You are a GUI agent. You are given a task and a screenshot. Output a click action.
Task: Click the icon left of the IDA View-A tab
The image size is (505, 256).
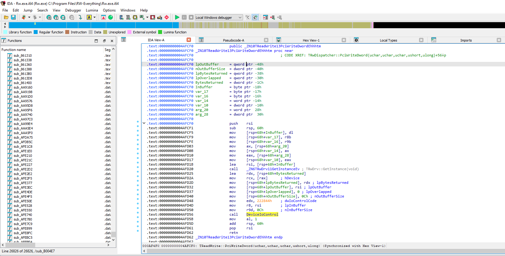tap(124, 40)
